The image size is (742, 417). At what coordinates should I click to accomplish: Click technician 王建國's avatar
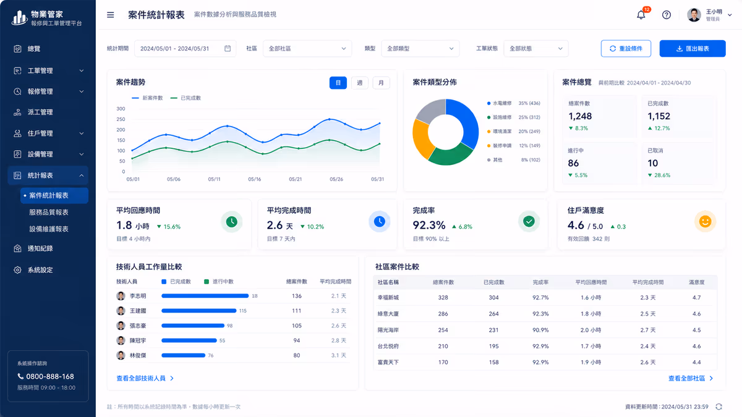pyautogui.click(x=121, y=311)
